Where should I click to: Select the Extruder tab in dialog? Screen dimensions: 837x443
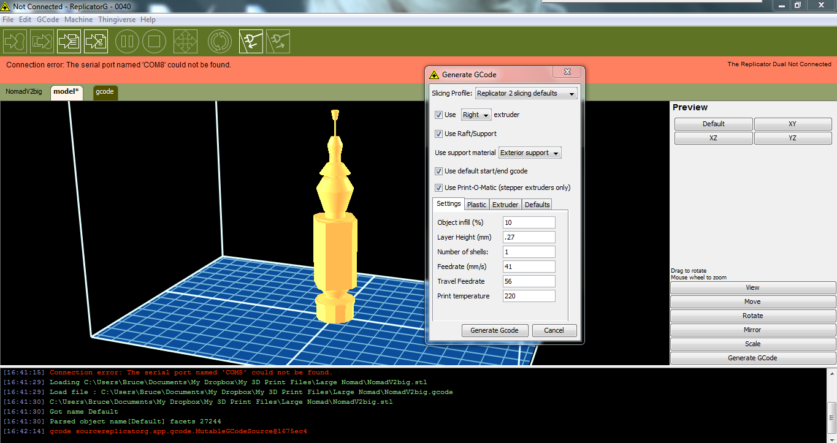tap(505, 205)
